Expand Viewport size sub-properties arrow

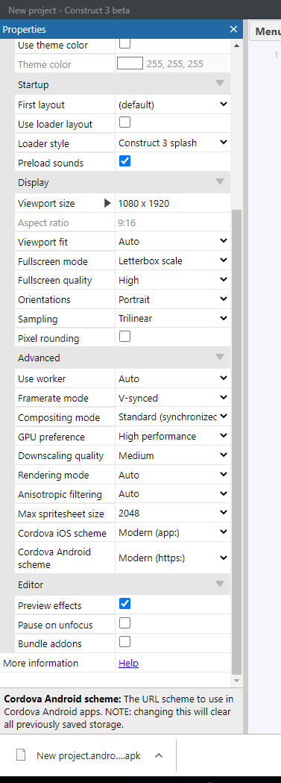(x=107, y=203)
